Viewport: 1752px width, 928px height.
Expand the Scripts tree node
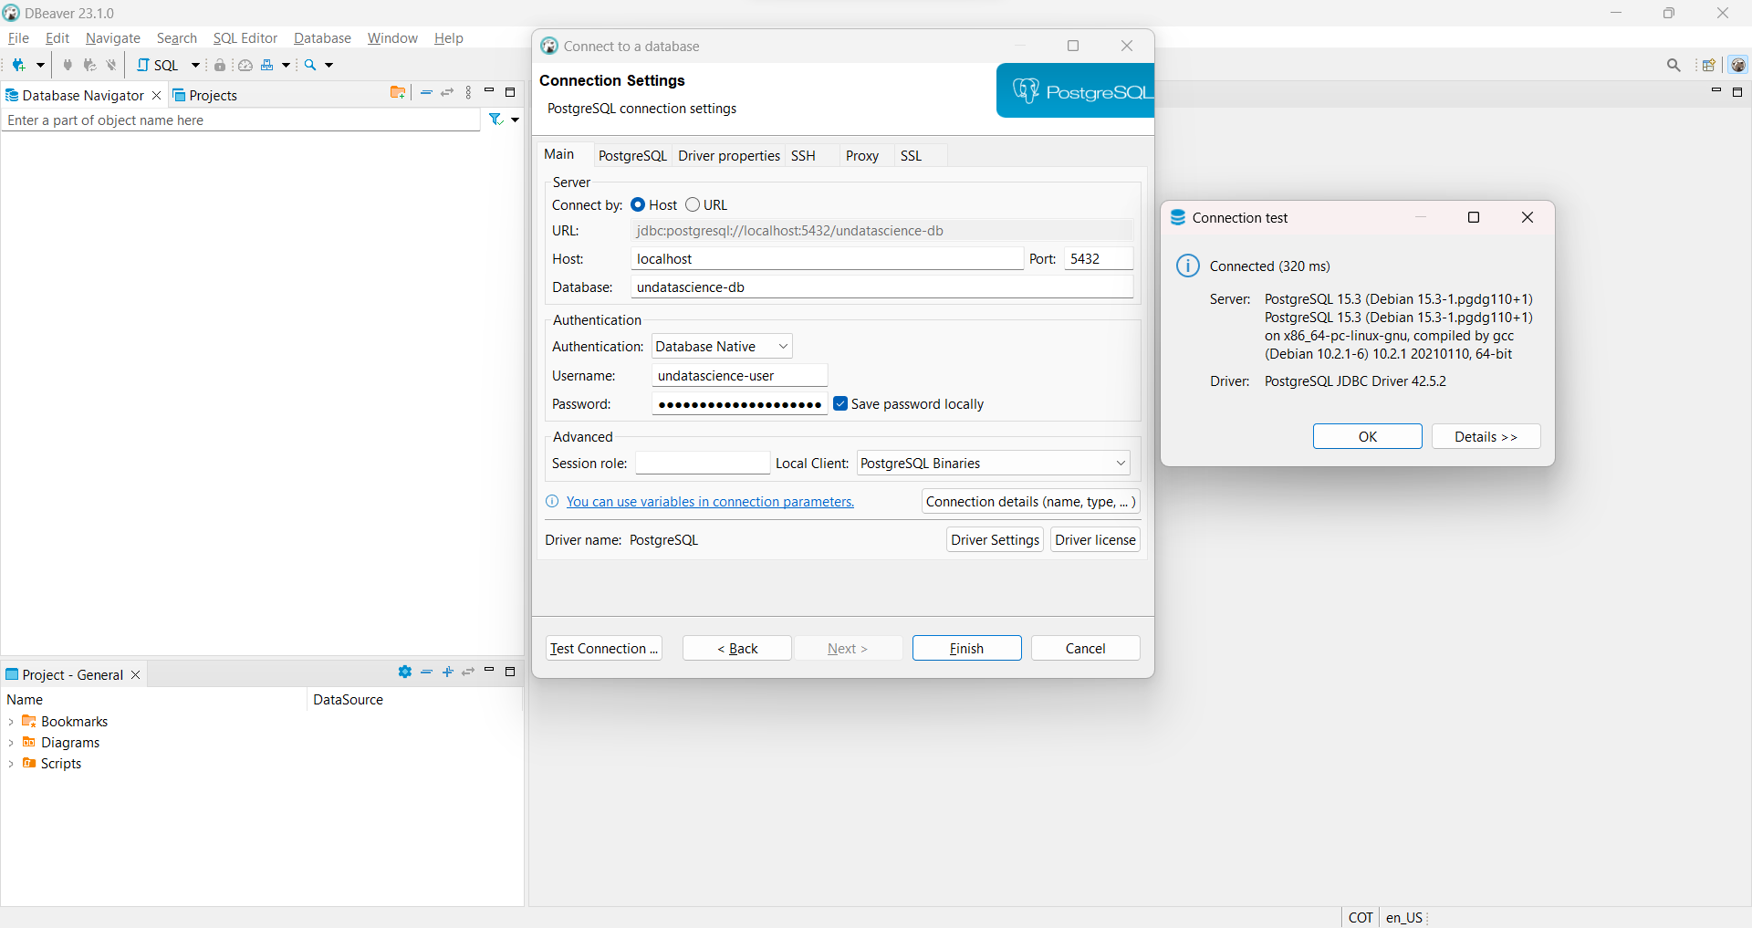[x=11, y=764]
